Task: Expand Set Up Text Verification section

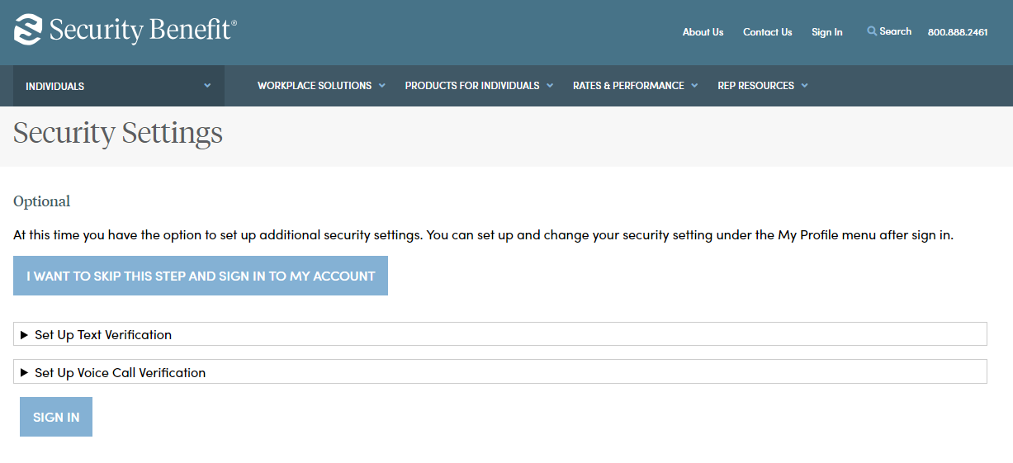Action: point(500,334)
